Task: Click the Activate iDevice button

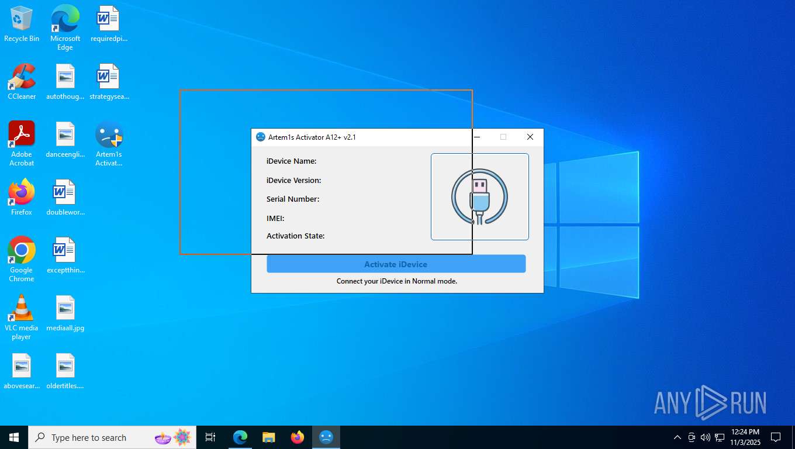Action: tap(396, 264)
